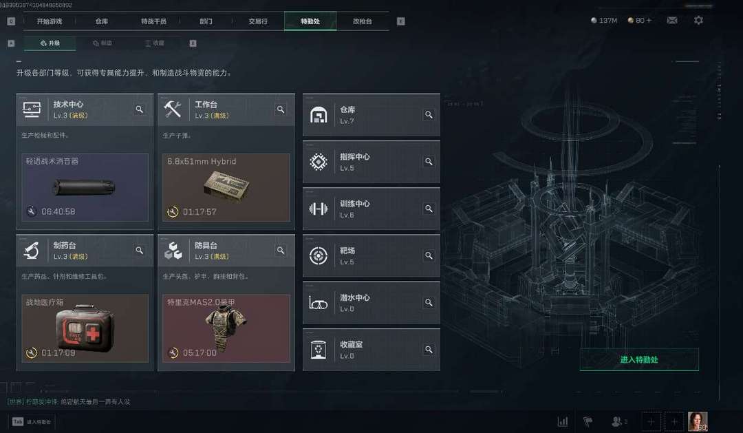Click the 靶场 target icon
743x433 pixels.
tap(319, 255)
